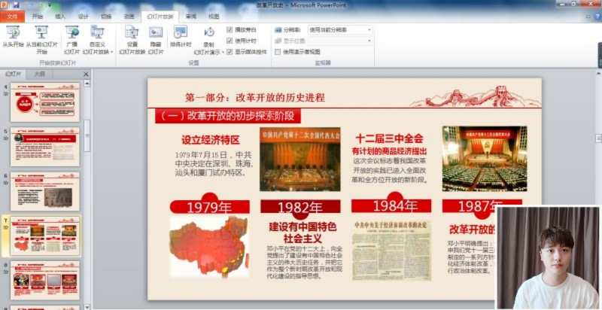Switch to the View (视图) tab
The image size is (602, 310).
pos(214,17)
